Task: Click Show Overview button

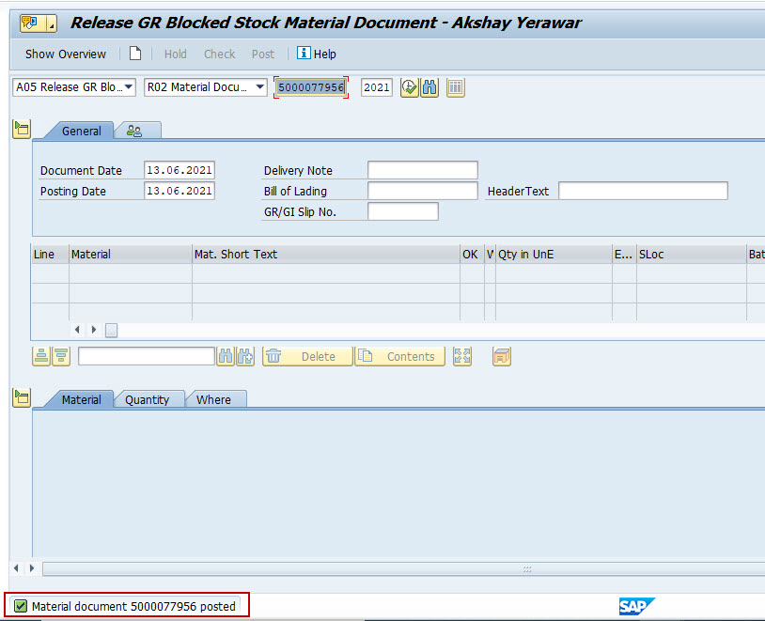Action: [x=66, y=54]
